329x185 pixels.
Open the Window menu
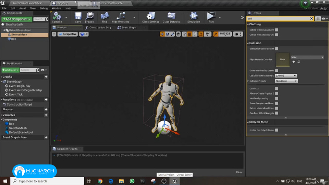pos(57,8)
